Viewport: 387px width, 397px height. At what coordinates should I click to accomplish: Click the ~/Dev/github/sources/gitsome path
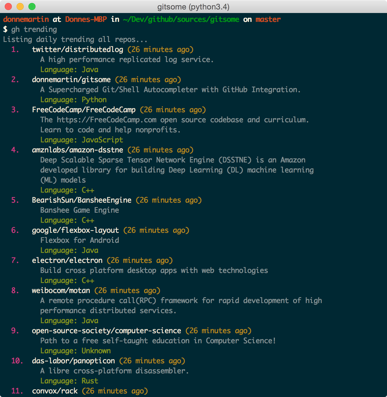[x=181, y=19]
